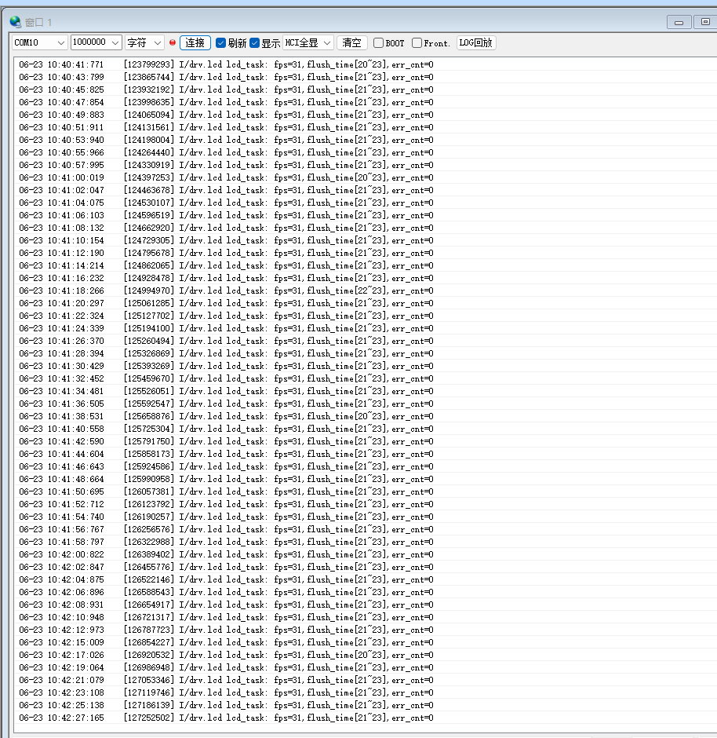Click the red connection status indicator
717x738 pixels.
[x=173, y=43]
